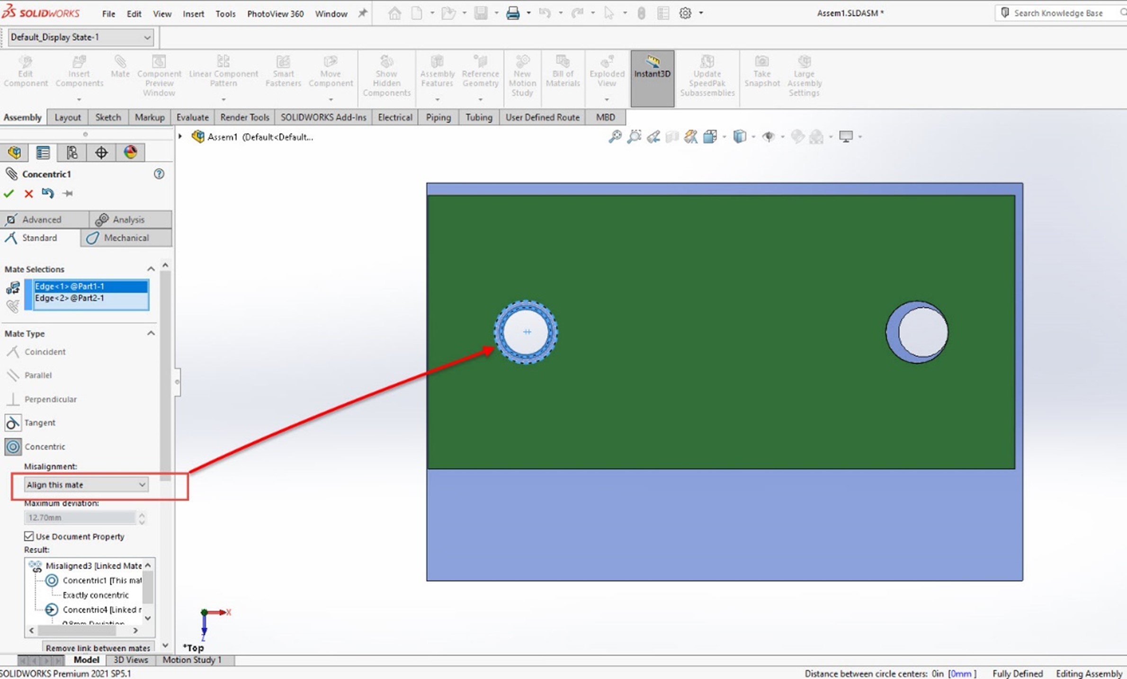Viewport: 1127px width, 679px height.
Task: Open the Tools menu
Action: point(225,14)
